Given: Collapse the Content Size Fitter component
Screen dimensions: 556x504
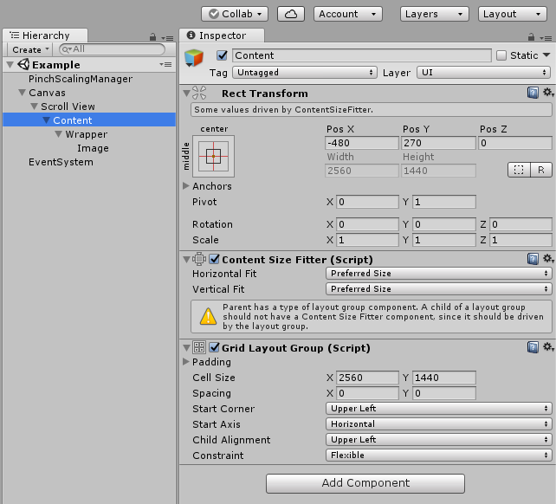Looking at the screenshot, I should (186, 260).
